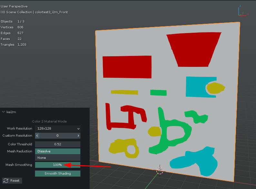The height and width of the screenshot is (189, 256).
Task: Click the small green bar shape
Action: click(x=158, y=93)
